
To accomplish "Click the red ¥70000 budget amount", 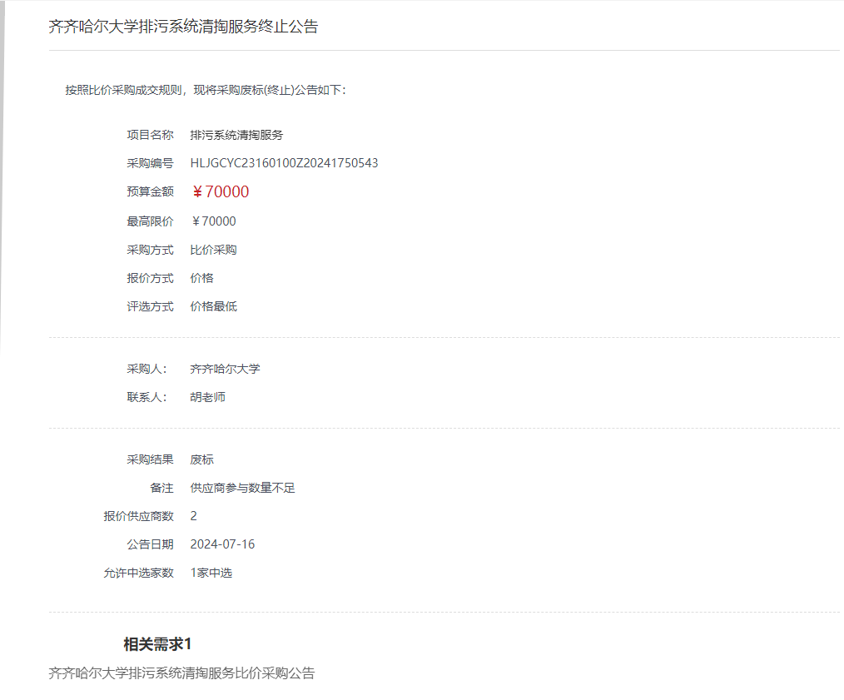I will pyautogui.click(x=220, y=192).
